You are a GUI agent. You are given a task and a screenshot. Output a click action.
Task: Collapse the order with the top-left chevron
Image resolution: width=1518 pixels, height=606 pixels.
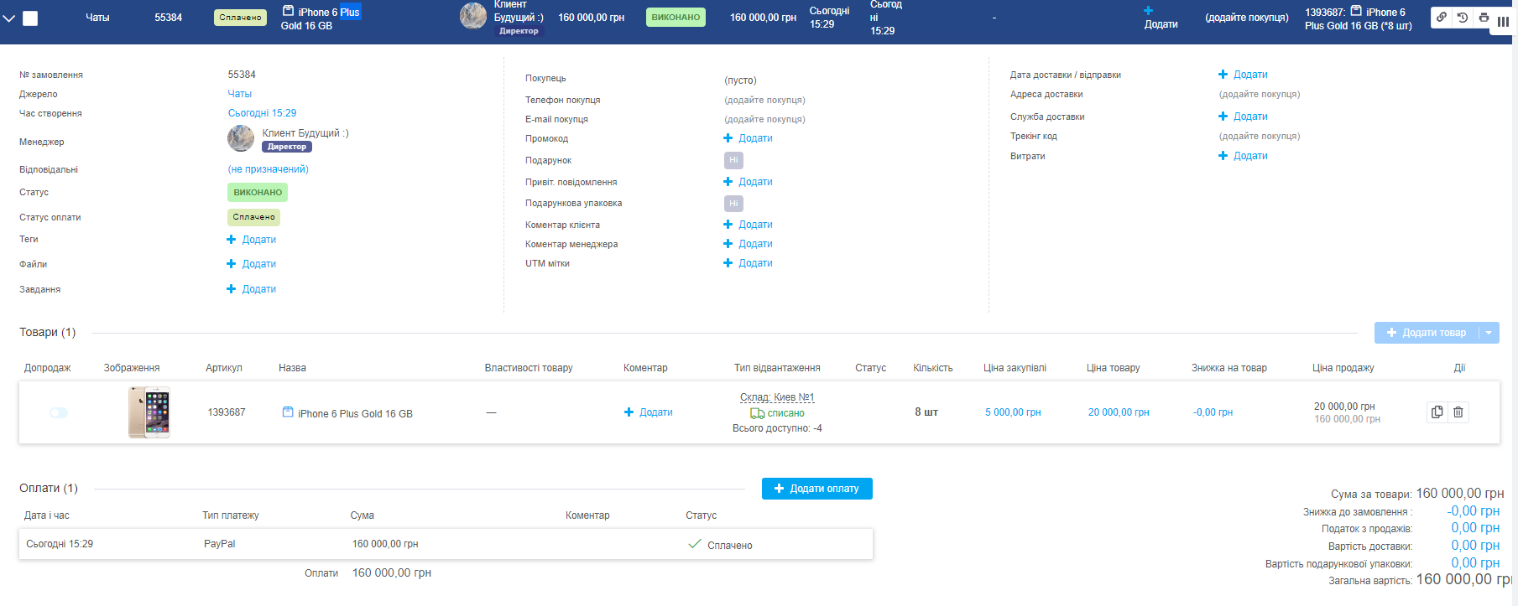pyautogui.click(x=8, y=18)
